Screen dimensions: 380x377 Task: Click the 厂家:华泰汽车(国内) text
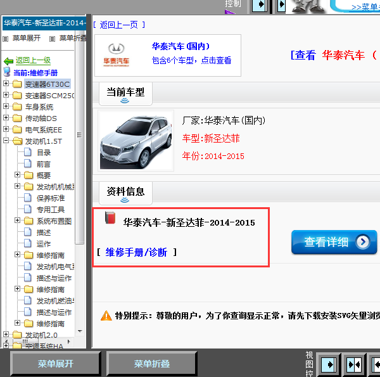click(x=224, y=120)
